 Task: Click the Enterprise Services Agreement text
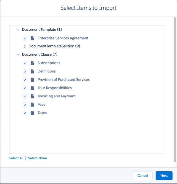click(63, 38)
